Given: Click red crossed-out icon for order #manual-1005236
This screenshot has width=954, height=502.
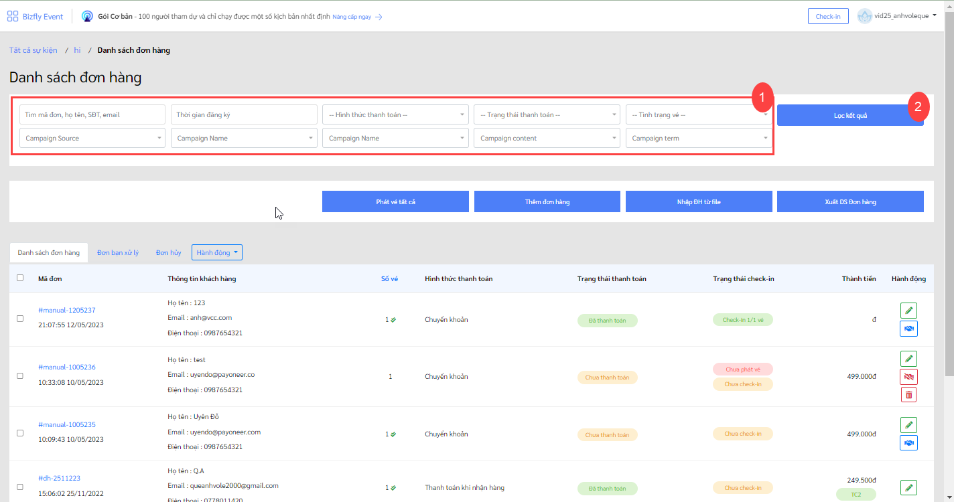Looking at the screenshot, I should (x=908, y=377).
